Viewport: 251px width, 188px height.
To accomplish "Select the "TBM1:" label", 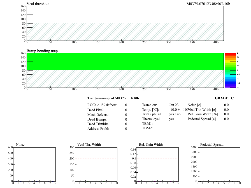I will point(147,124).
